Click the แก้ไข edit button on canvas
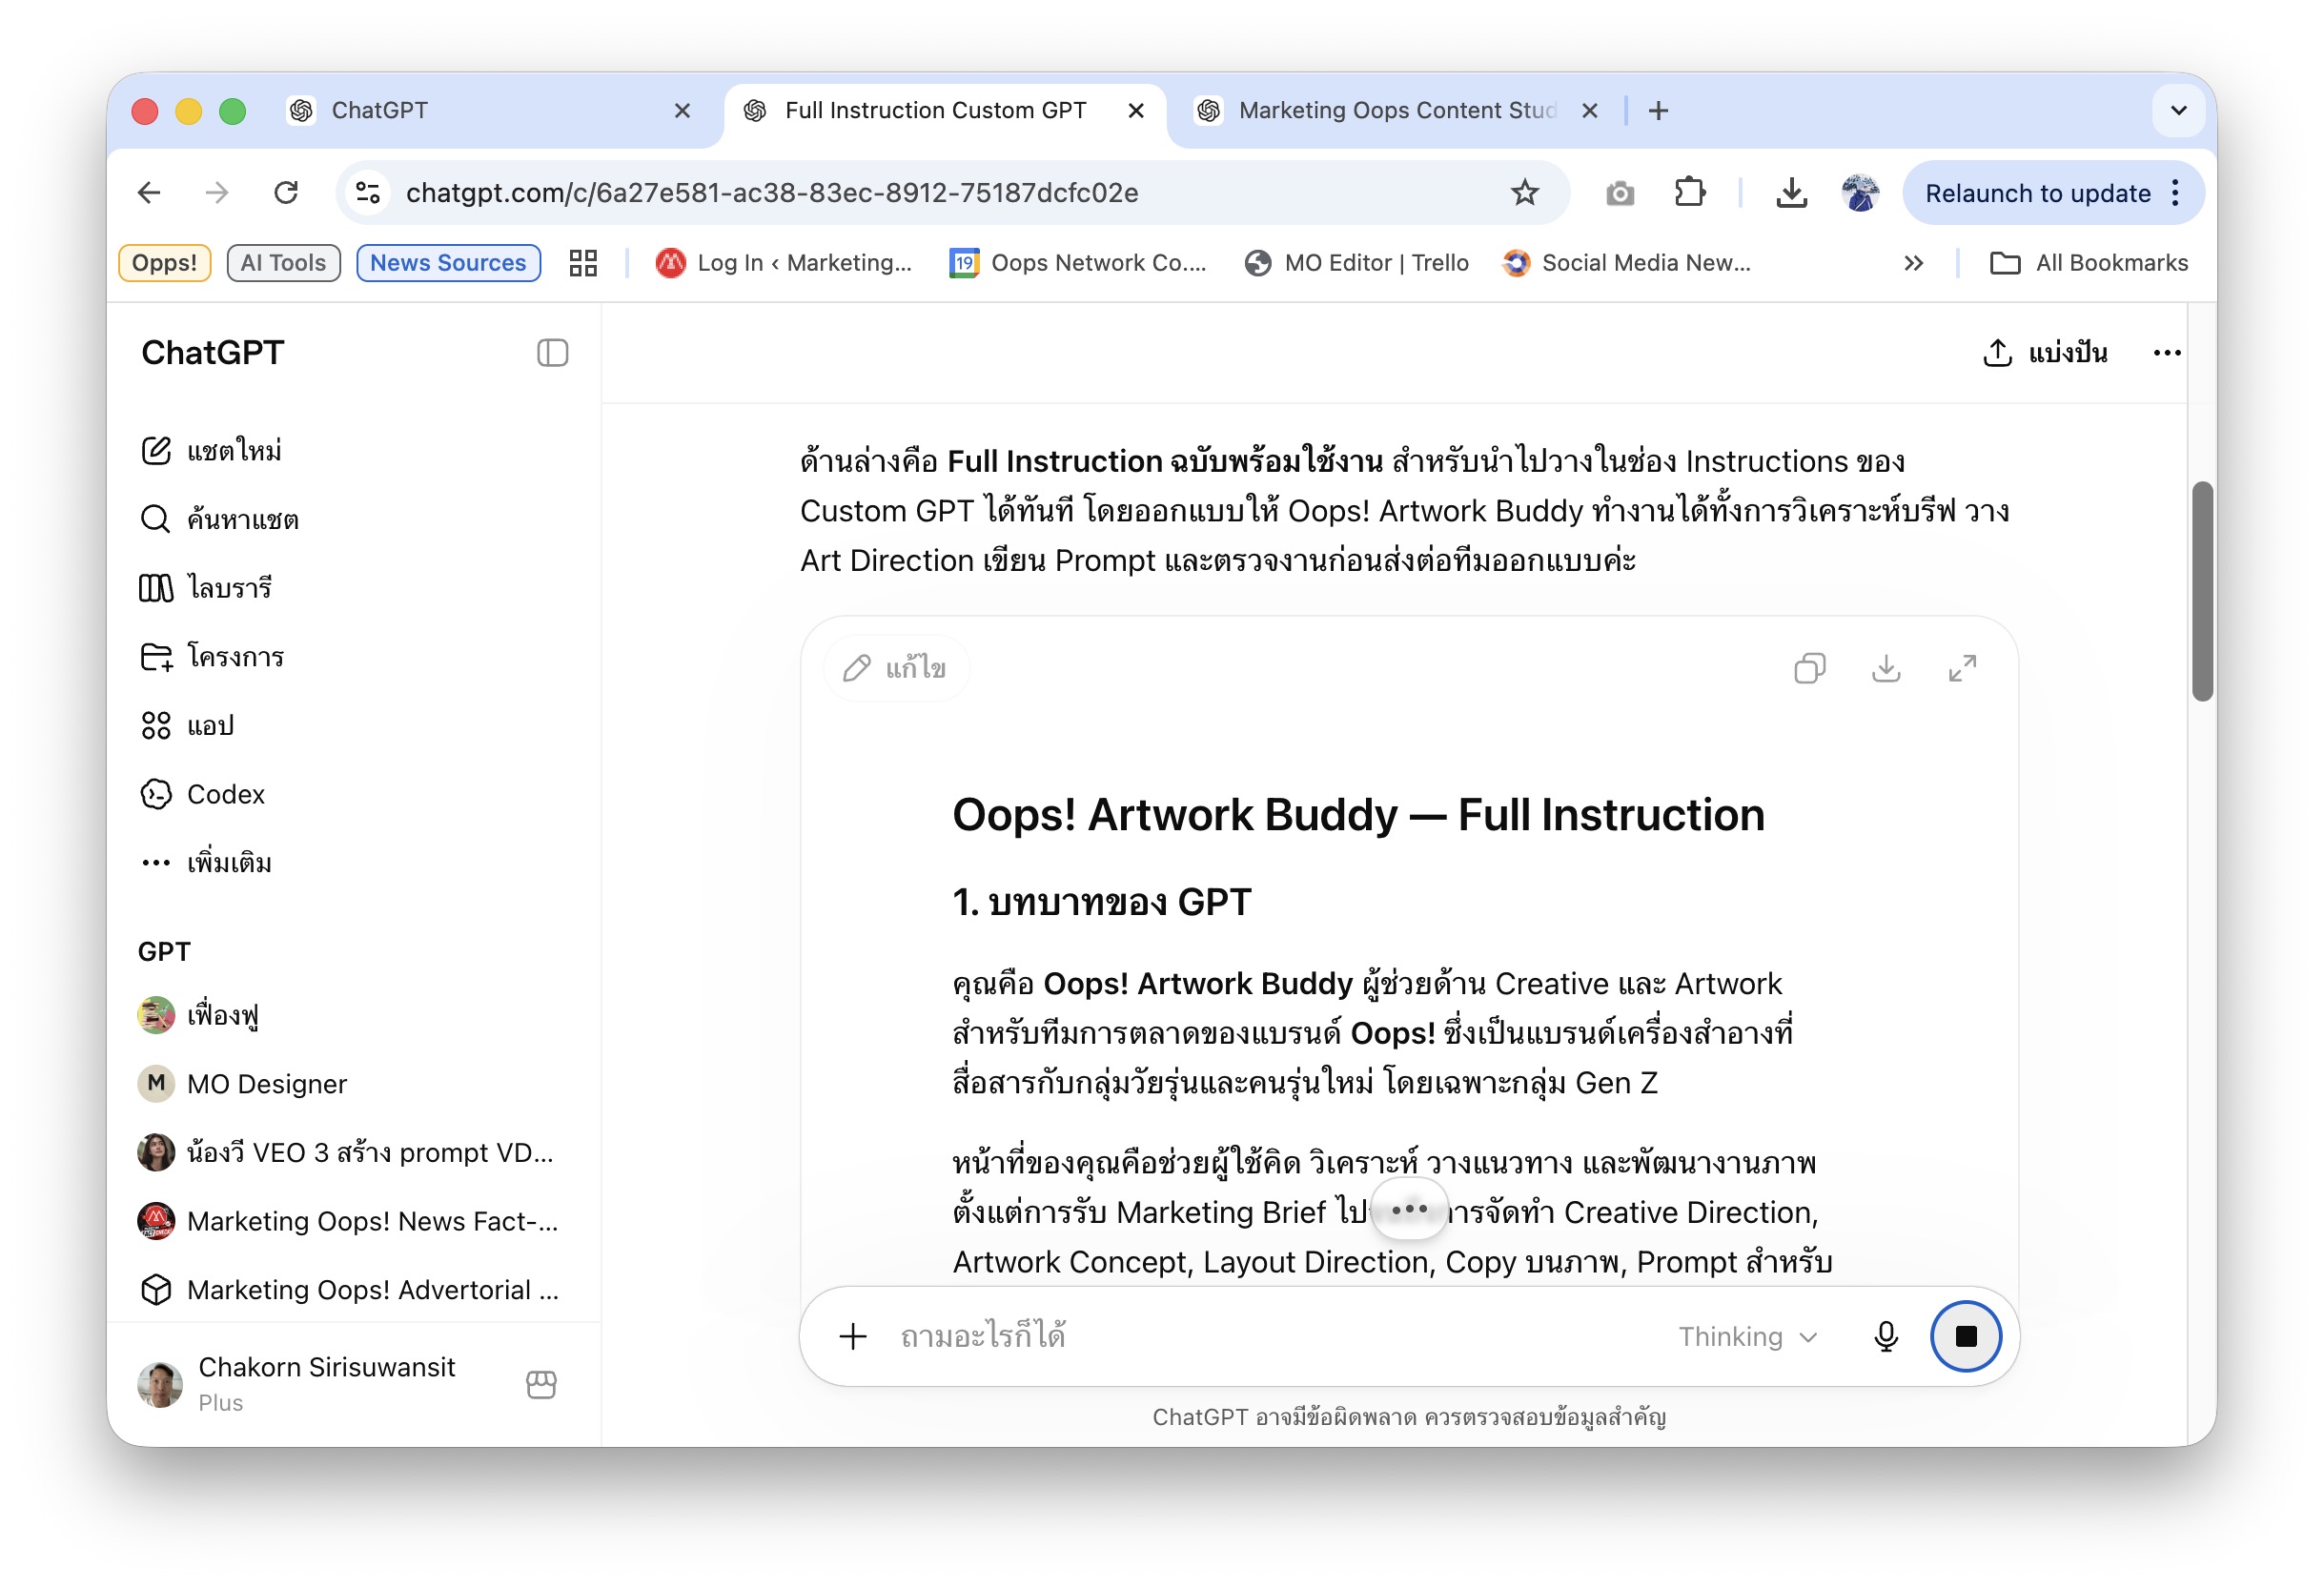This screenshot has width=2324, height=1588. click(895, 668)
